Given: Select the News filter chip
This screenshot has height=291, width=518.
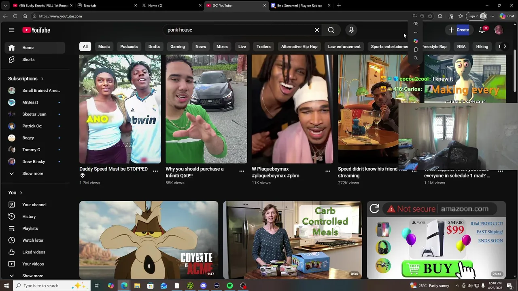Looking at the screenshot, I should click(x=201, y=46).
